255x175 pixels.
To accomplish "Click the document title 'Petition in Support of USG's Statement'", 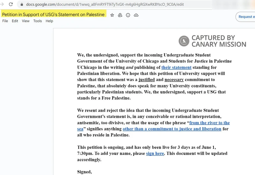I will click(x=53, y=14).
